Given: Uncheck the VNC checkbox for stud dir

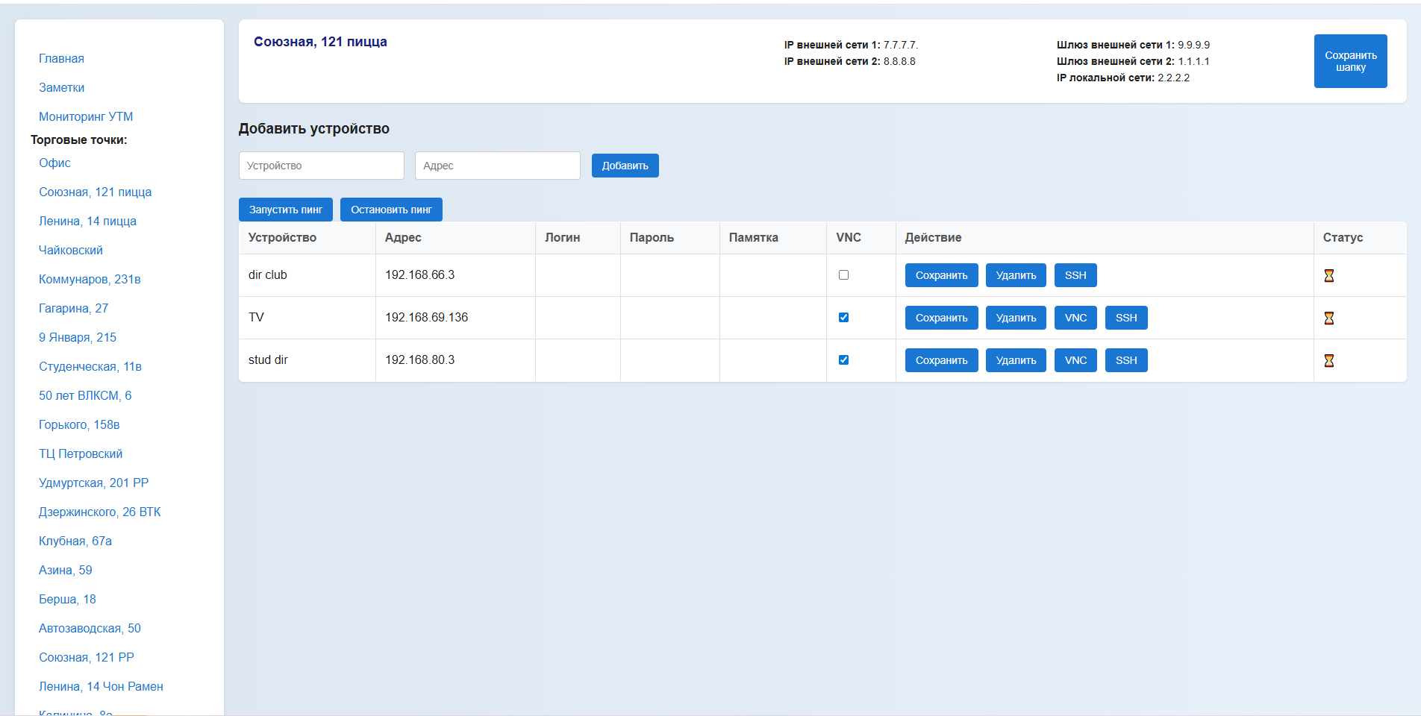Looking at the screenshot, I should pos(843,360).
